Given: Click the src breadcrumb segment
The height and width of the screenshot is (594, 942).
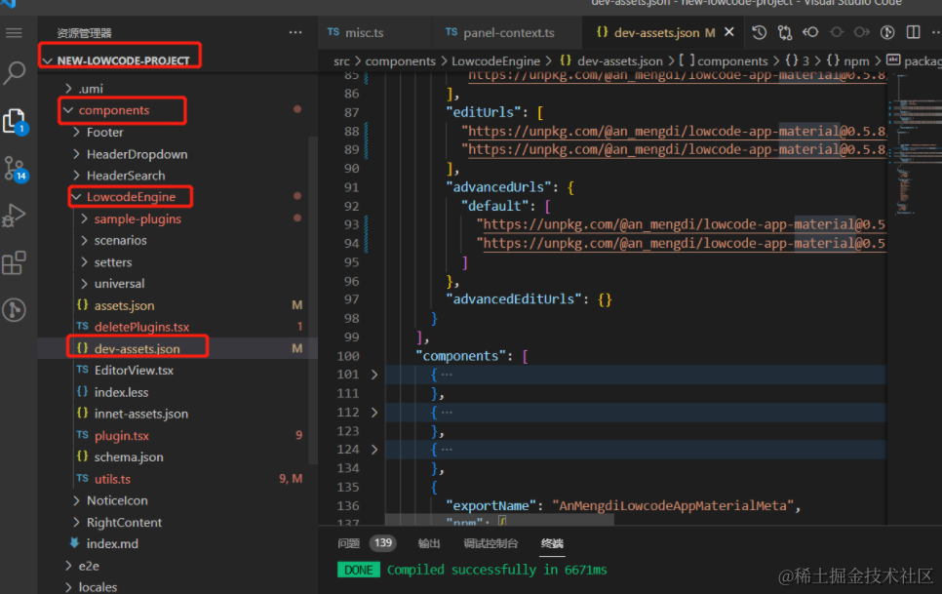Looking at the screenshot, I should (x=341, y=61).
